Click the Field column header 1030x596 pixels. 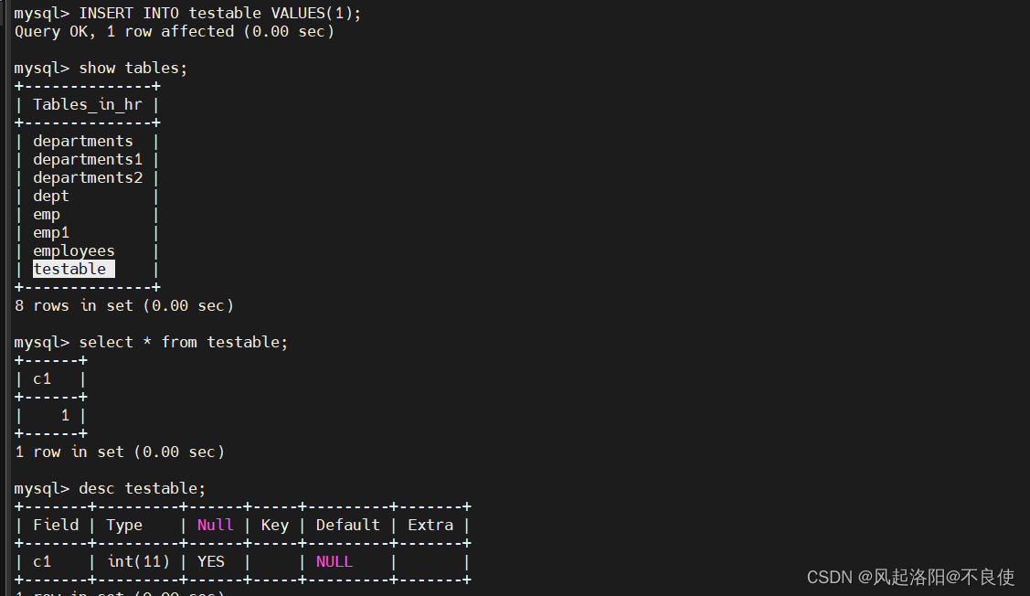tap(56, 525)
